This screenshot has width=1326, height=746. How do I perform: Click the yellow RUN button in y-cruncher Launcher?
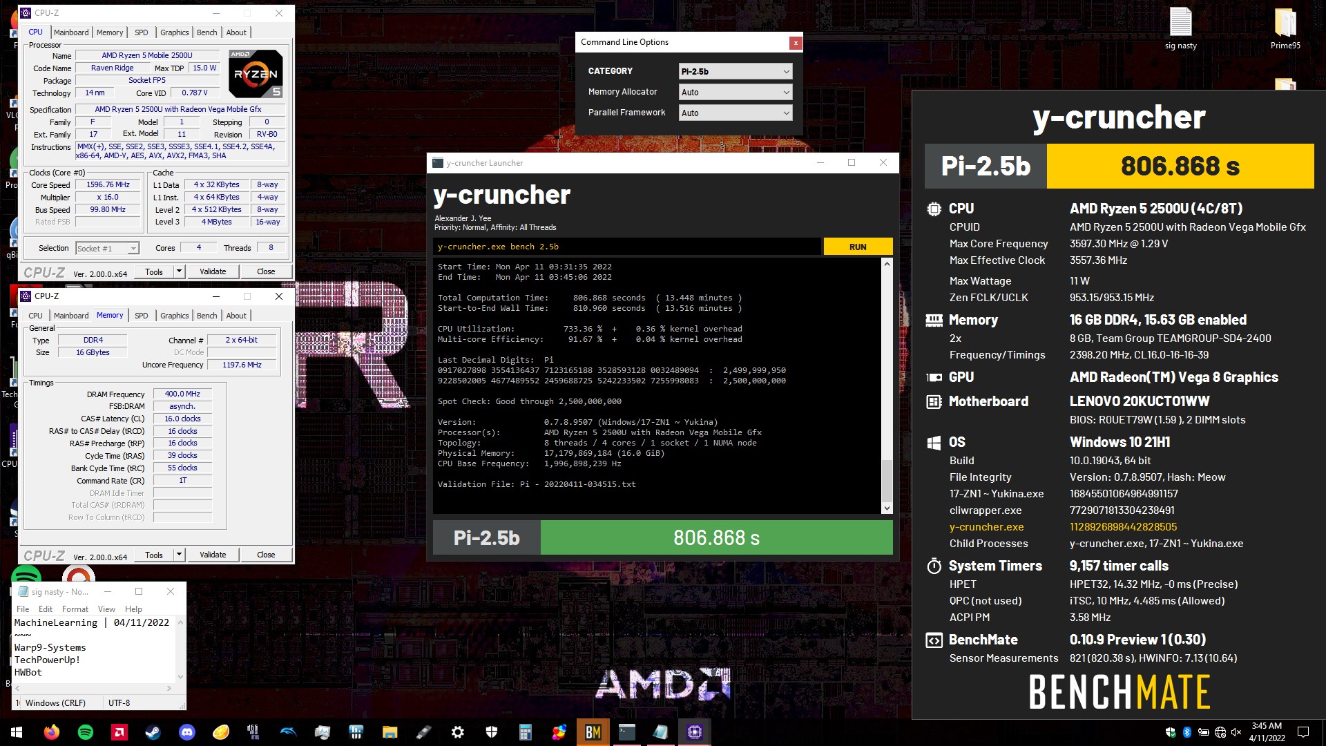858,247
